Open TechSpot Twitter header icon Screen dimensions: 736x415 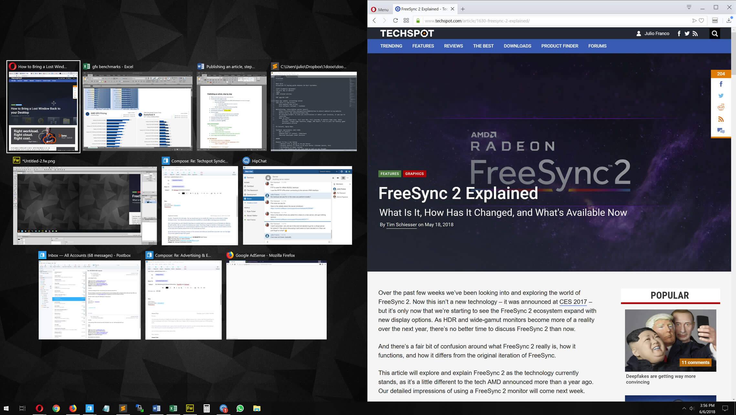point(687,34)
